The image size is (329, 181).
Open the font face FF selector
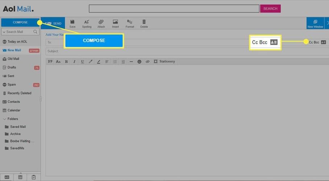coord(50,62)
